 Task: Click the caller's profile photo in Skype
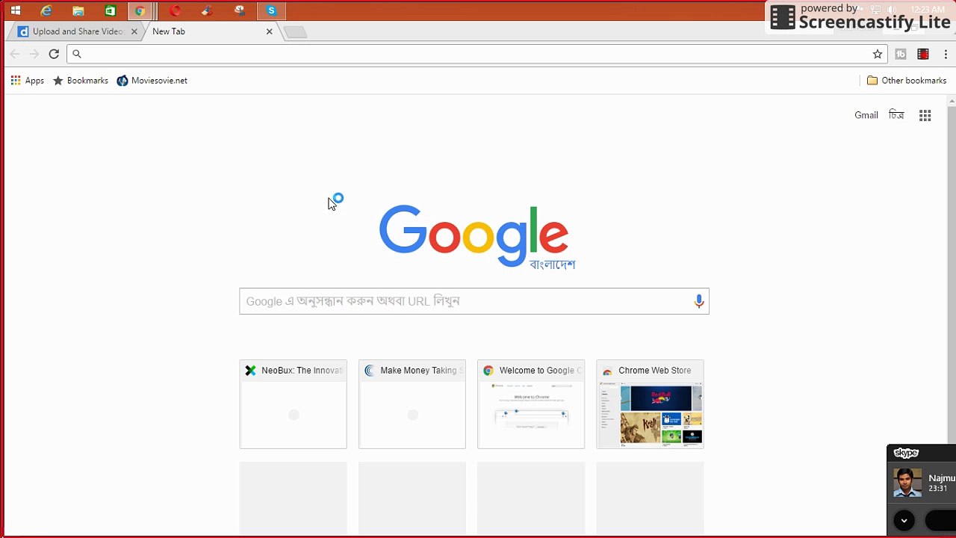[907, 483]
